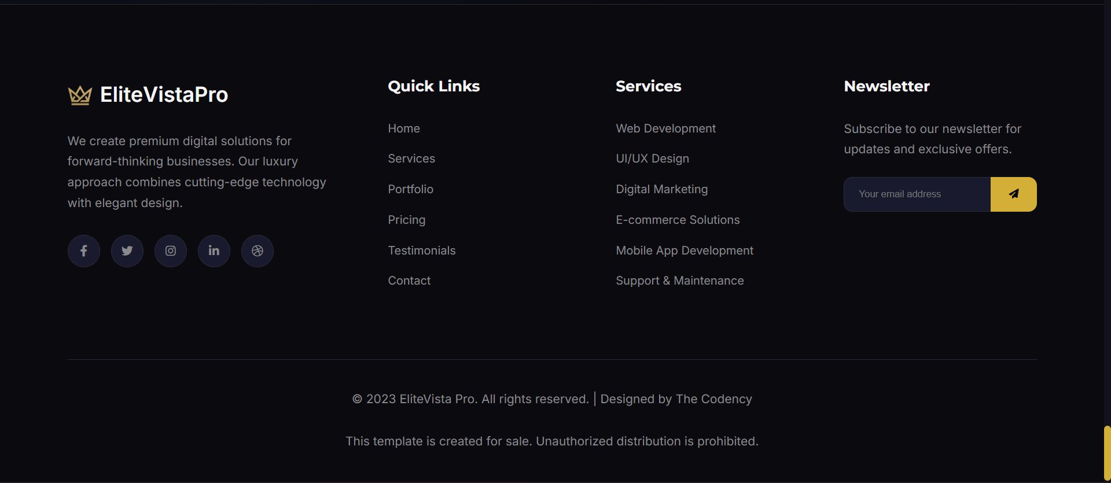Open Mobile App Development link
This screenshot has width=1111, height=483.
pyautogui.click(x=685, y=250)
